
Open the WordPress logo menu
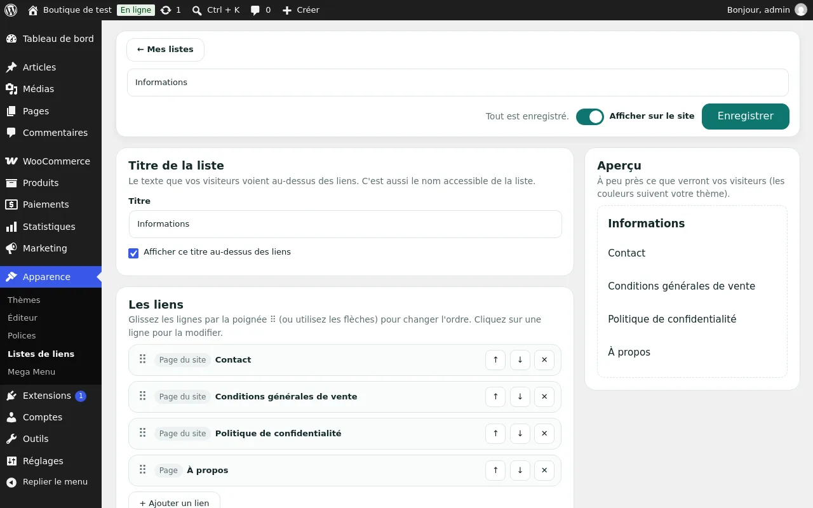[x=11, y=10]
